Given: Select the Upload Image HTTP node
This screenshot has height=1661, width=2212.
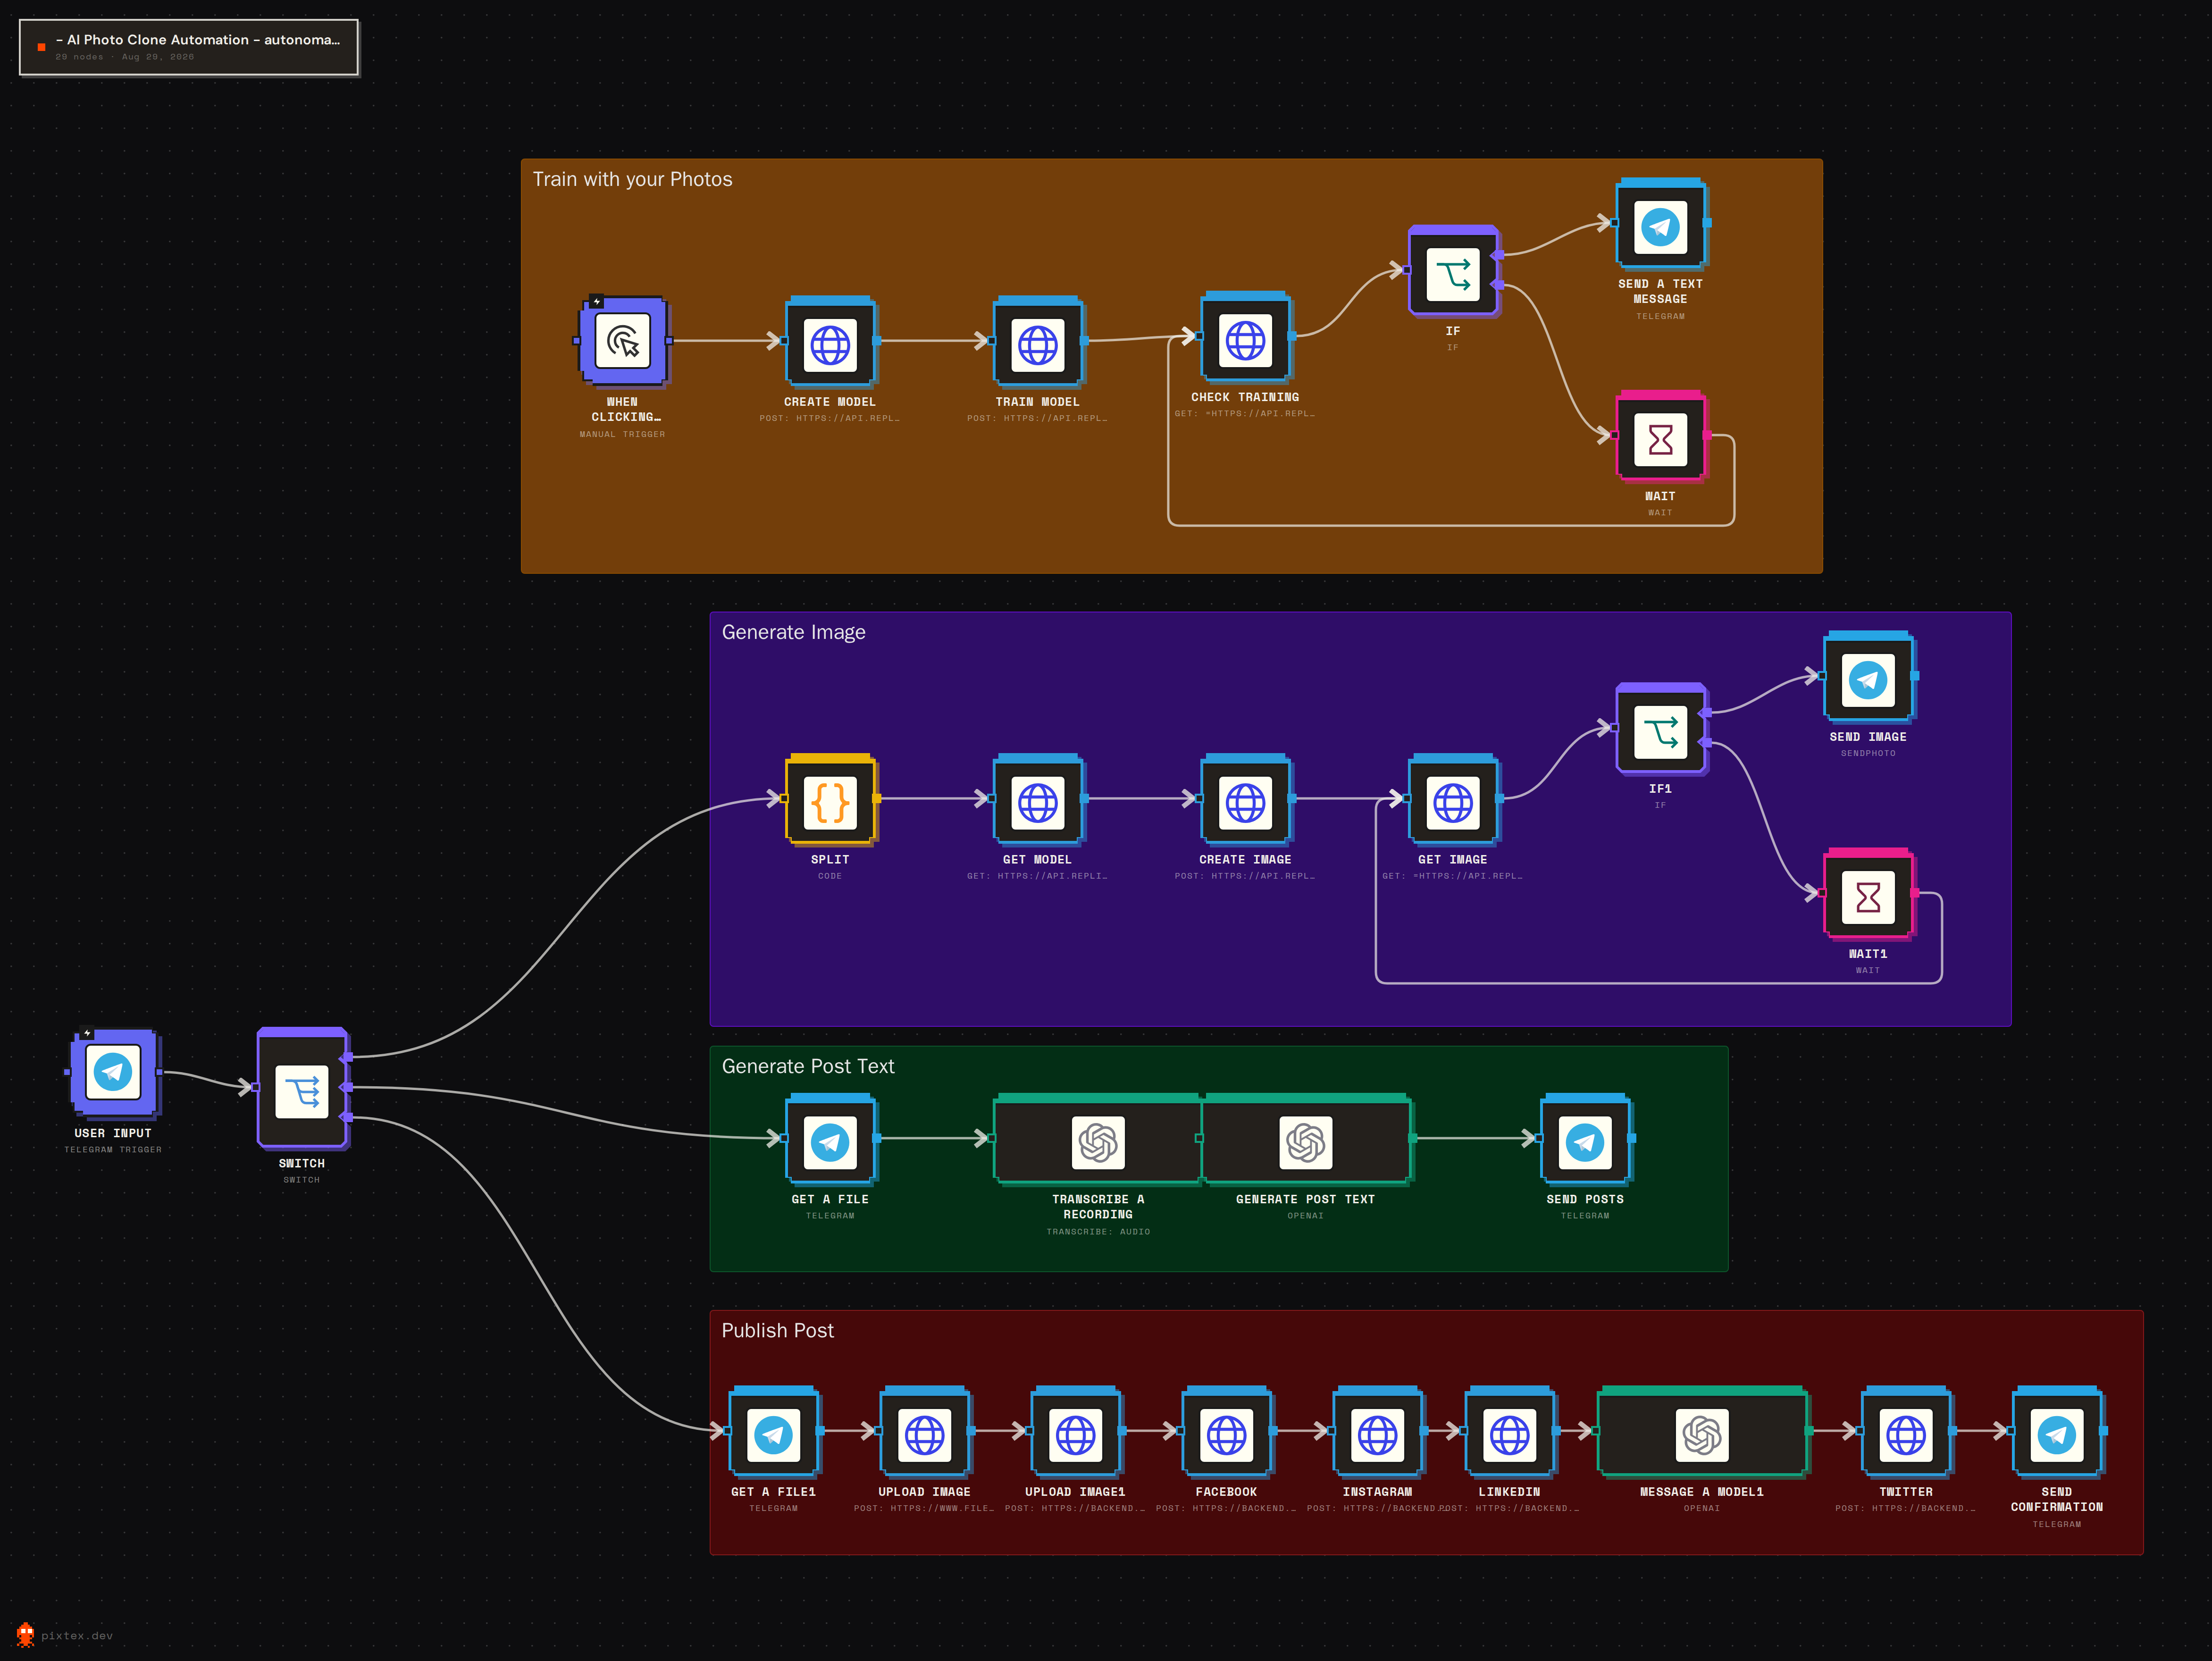Looking at the screenshot, I should (924, 1431).
